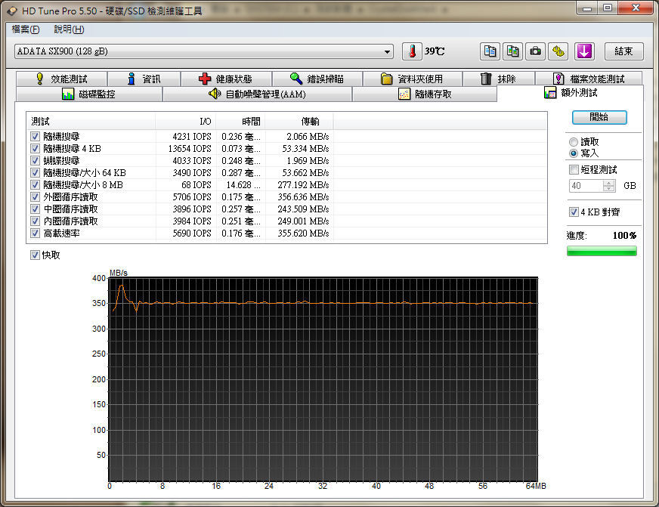Click the 2.066 MB/s transfer value
The width and height of the screenshot is (659, 507).
(308, 137)
